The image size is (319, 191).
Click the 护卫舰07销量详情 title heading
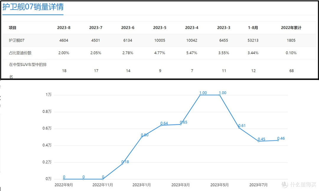coord(33,7)
